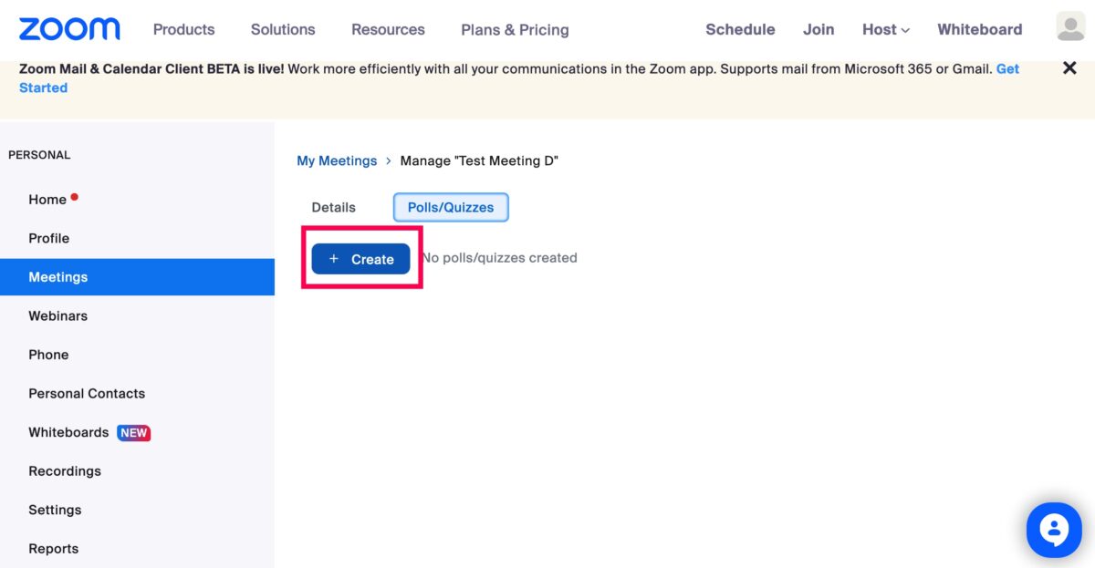Click Join in the top bar
This screenshot has height=568, width=1095.
tap(819, 29)
